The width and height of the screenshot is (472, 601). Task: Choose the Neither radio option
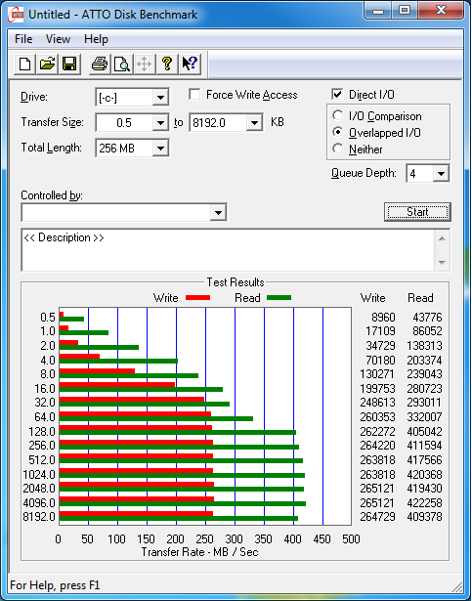[x=338, y=149]
